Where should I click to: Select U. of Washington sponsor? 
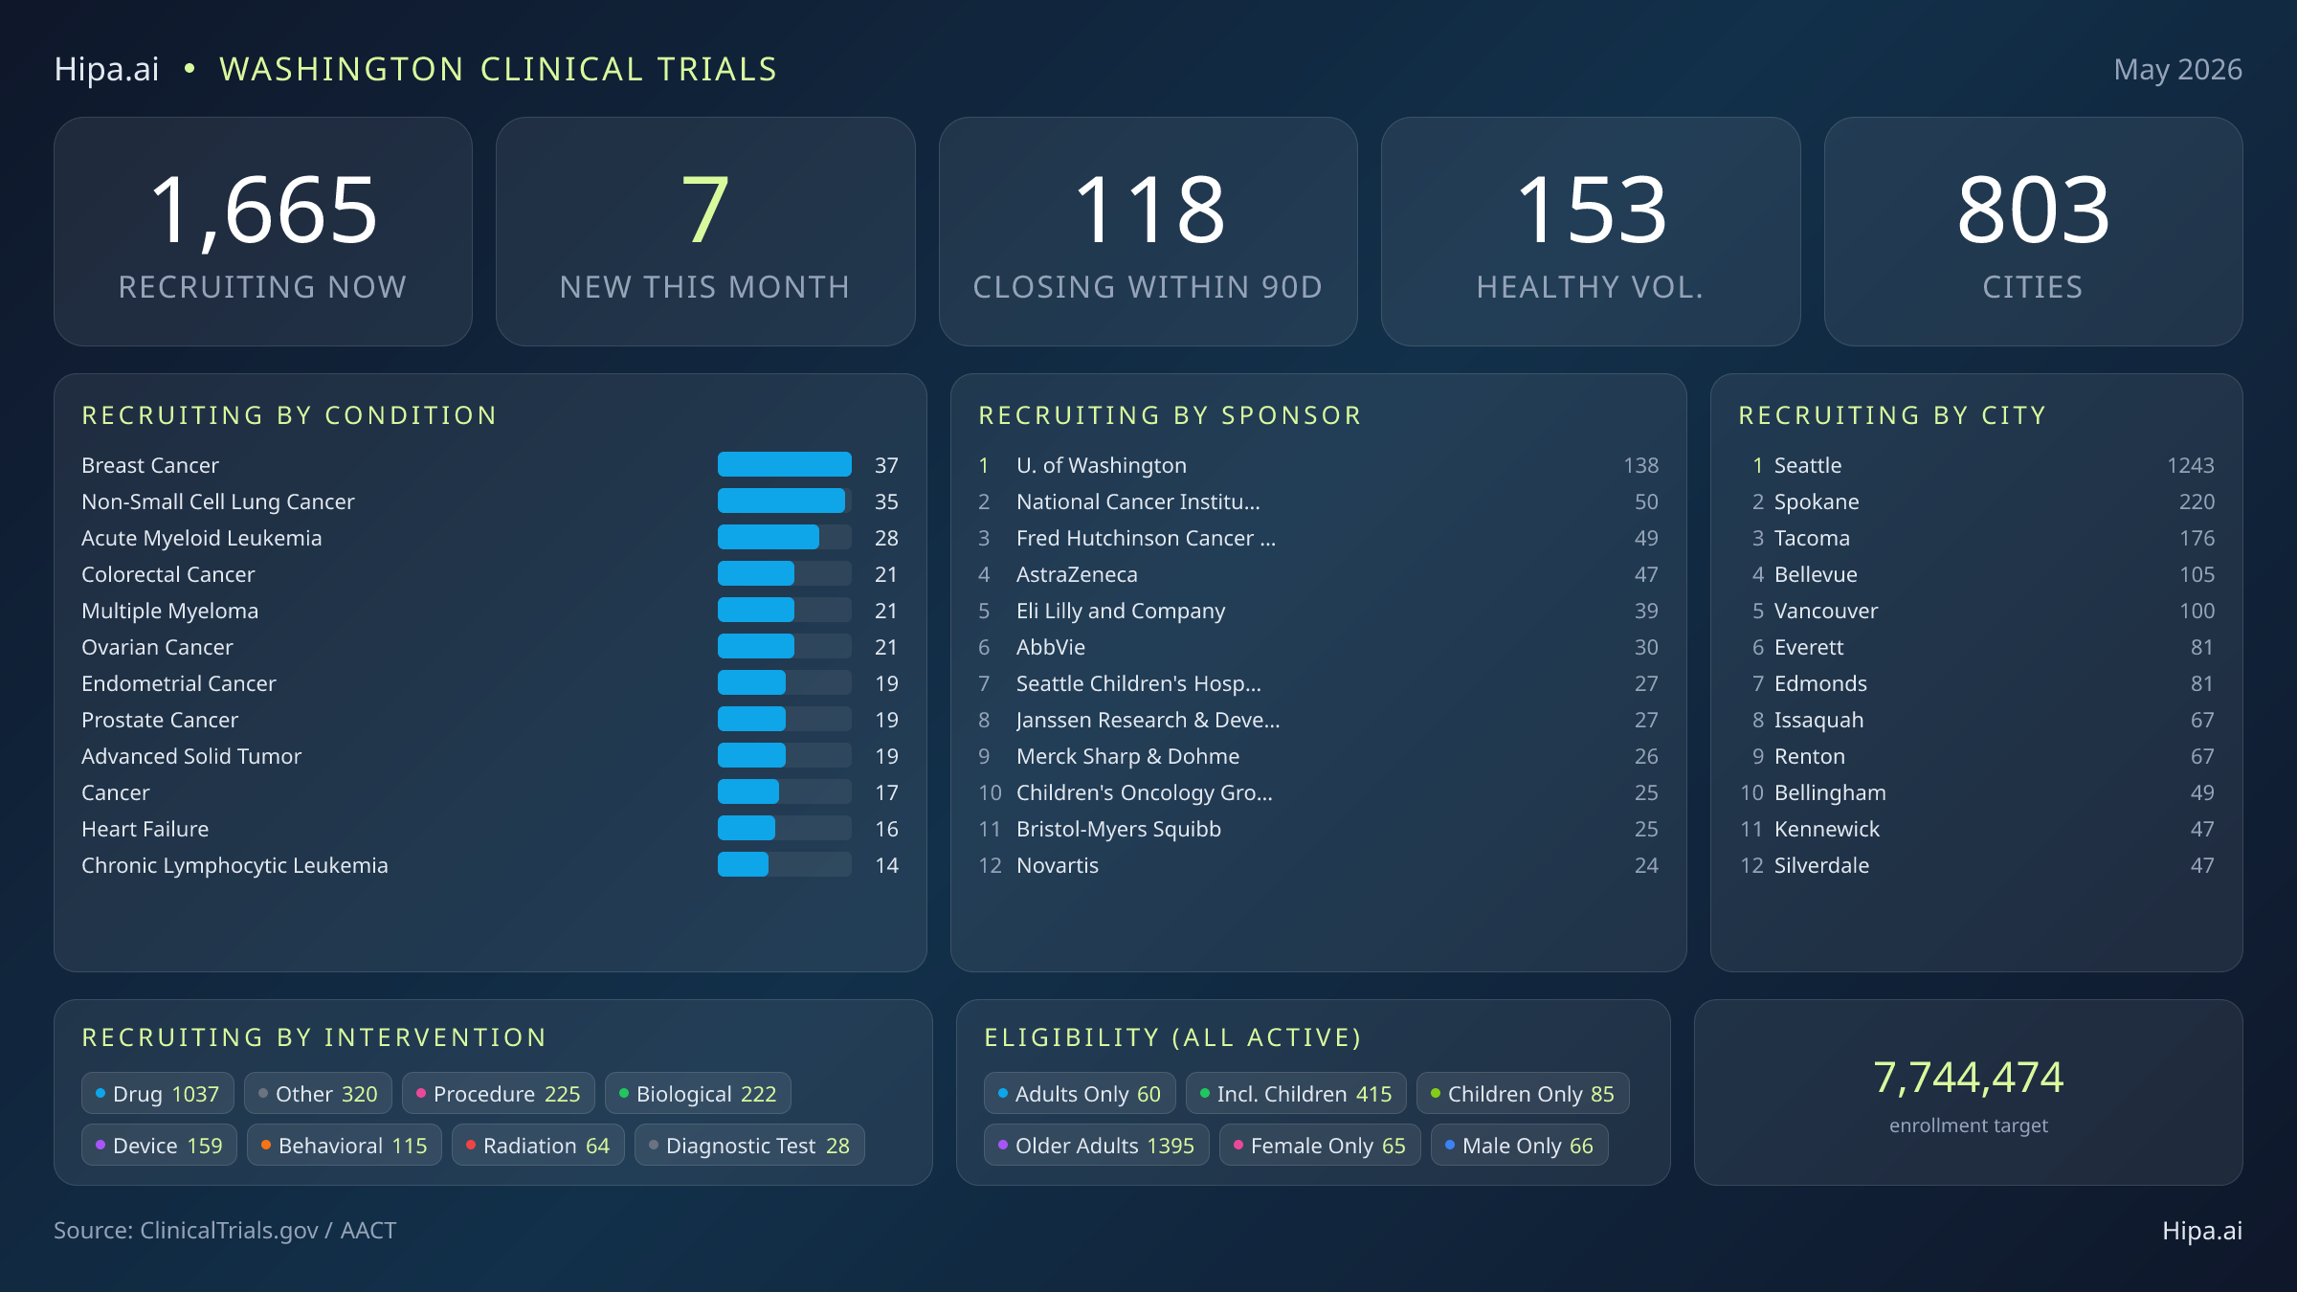tap(1318, 464)
